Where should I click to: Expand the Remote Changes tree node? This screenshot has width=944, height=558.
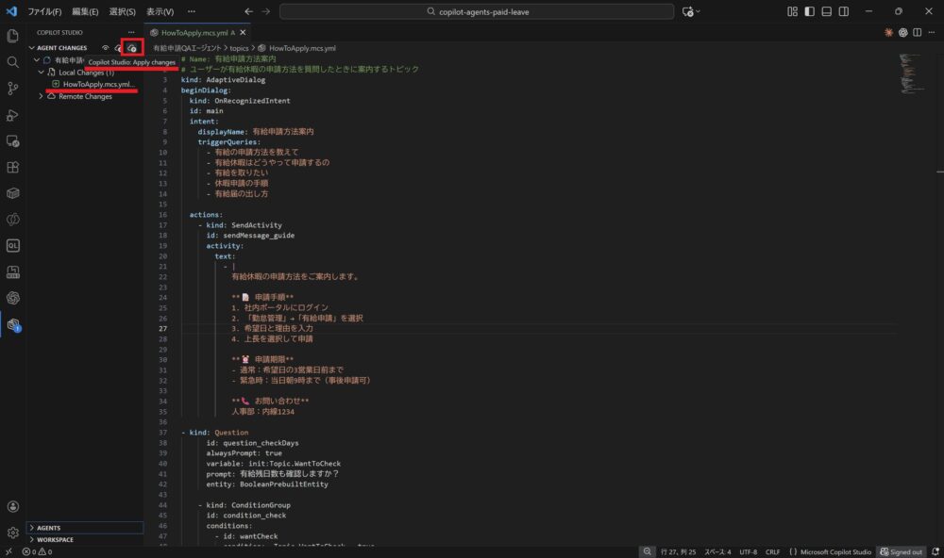(x=41, y=96)
